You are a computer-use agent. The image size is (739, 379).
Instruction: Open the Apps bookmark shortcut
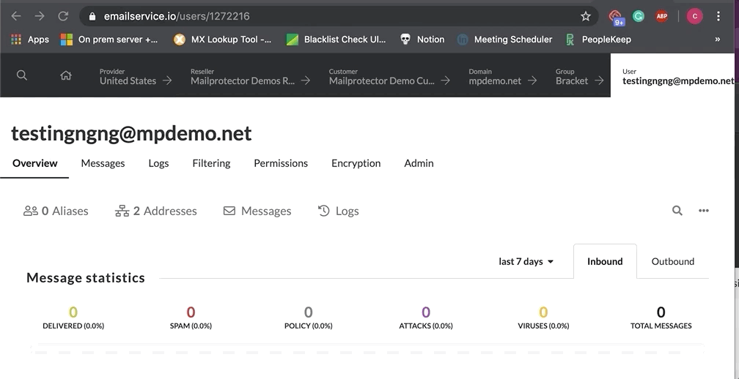tap(29, 40)
